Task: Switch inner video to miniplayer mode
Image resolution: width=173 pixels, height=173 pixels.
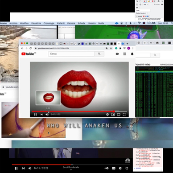Action: point(113,115)
